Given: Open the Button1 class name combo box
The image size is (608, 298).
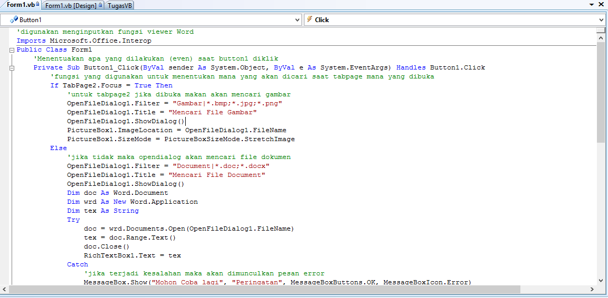Looking at the screenshot, I should point(151,19).
